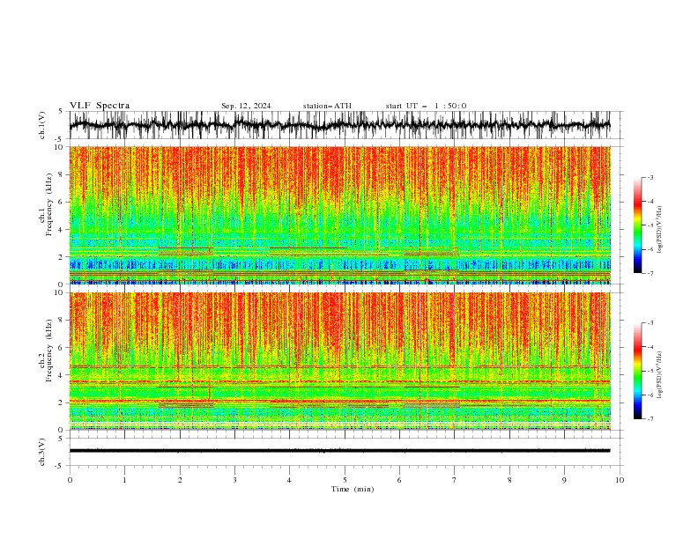Click the "VLF Spectra" plot title
The height and width of the screenshot is (539, 698).
[100, 106]
